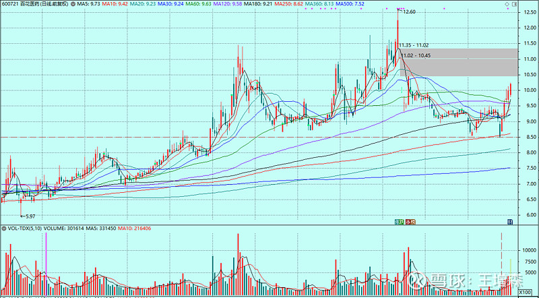The width and height of the screenshot is (539, 298).
Task: Click volume MA10: 216406 label
Action: [x=135, y=228]
